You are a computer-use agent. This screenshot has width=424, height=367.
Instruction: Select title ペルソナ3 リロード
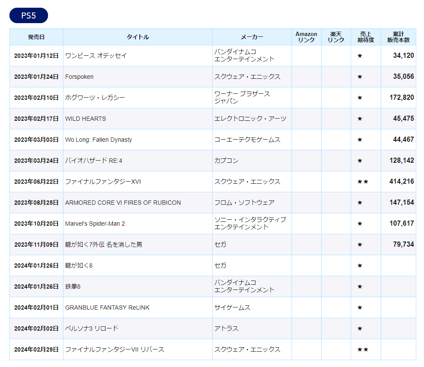[x=92, y=328]
